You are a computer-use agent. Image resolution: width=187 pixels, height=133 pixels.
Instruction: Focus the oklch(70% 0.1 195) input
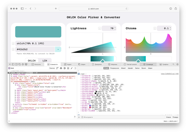(38, 43)
